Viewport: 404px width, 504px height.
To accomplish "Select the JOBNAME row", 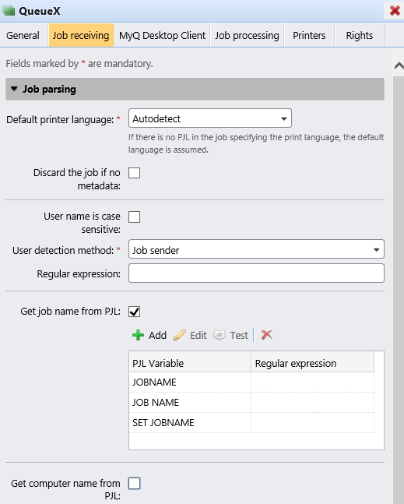I will tap(251, 382).
